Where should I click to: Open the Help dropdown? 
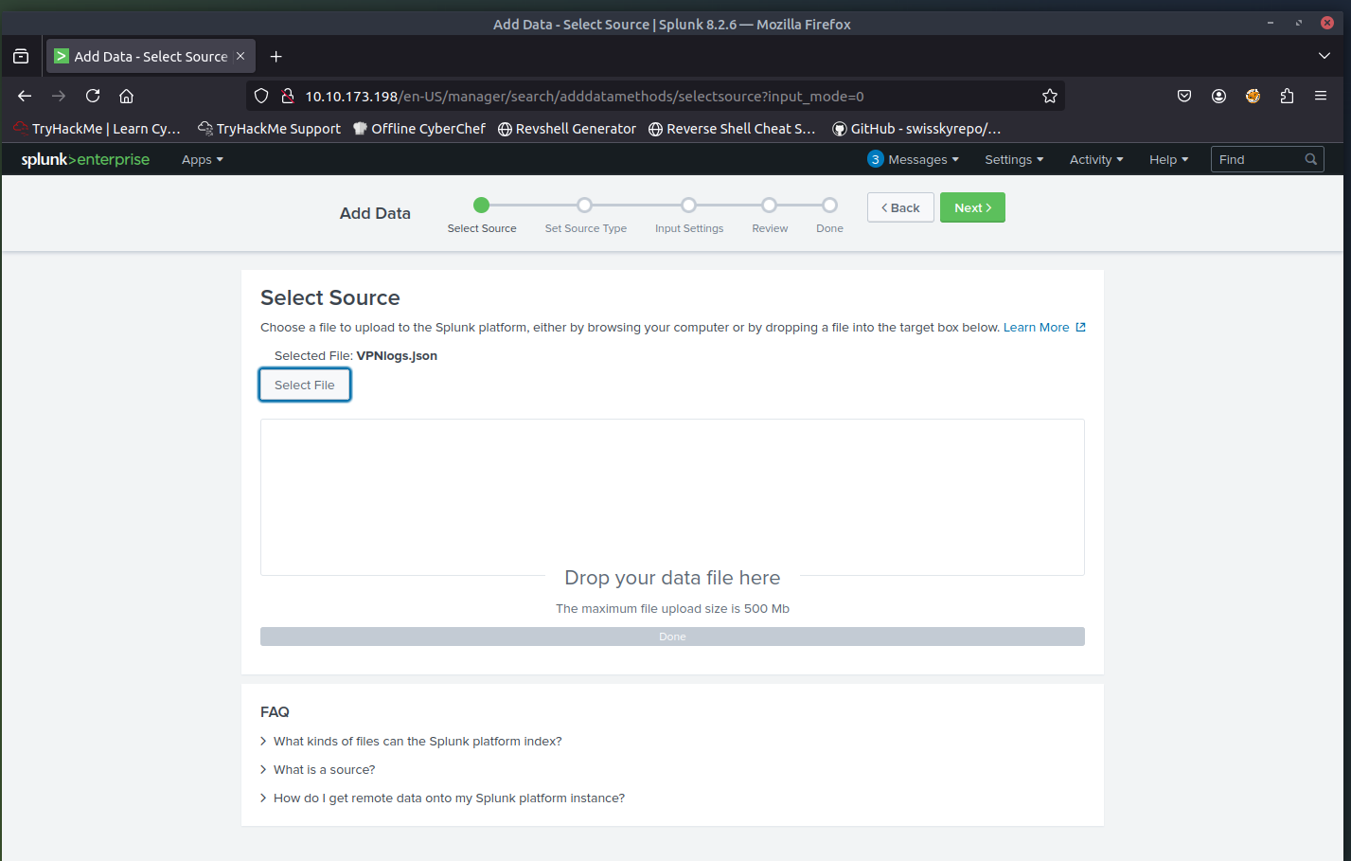[1168, 159]
